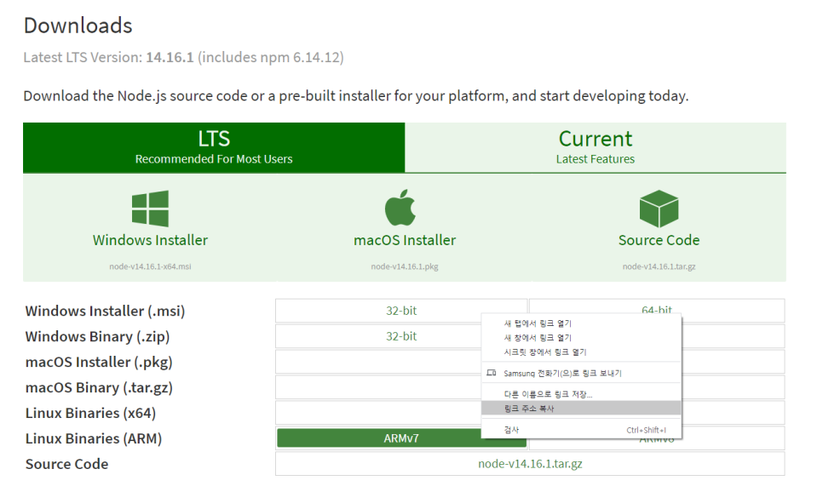Choose open link in incognito window entry
Screen dimensions: 823x492
[581, 352]
